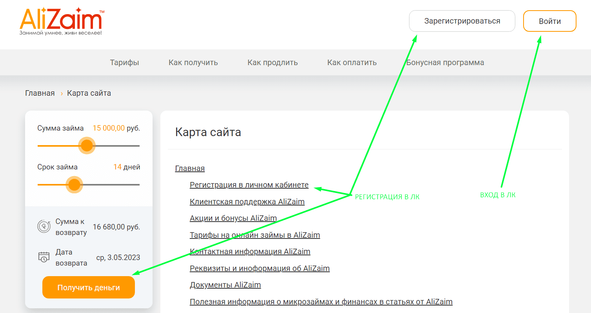The image size is (591, 313).
Task: Click the Сумма займа slider handle
Action: (87, 146)
